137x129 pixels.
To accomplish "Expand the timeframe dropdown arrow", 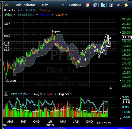I will [x=63, y=5].
